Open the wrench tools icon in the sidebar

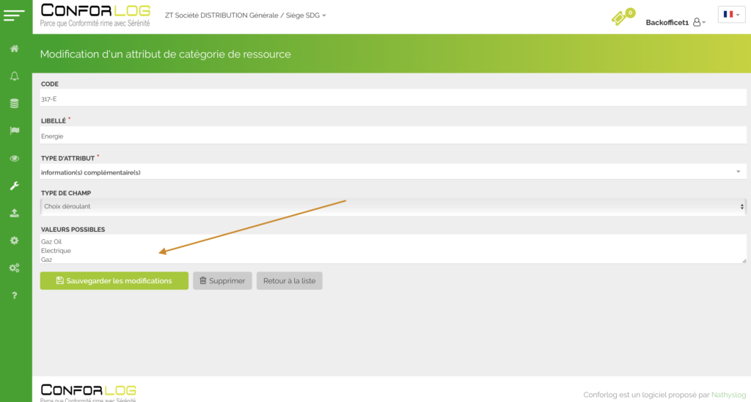point(14,186)
